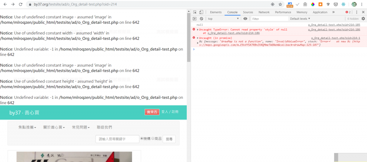Open the extension with NEW badge
Viewport: 367px width, 162px height.
pyautogui.click(x=290, y=4)
